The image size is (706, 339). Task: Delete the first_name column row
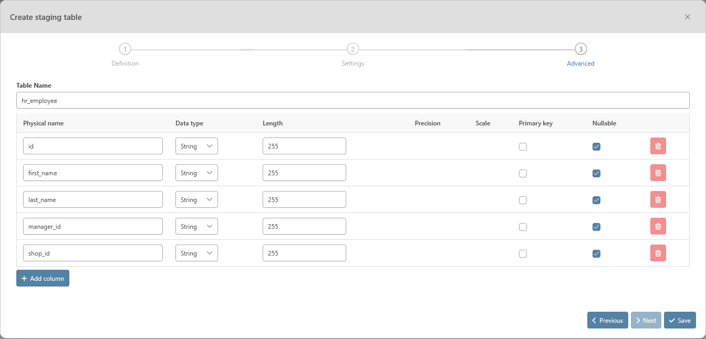pos(658,173)
